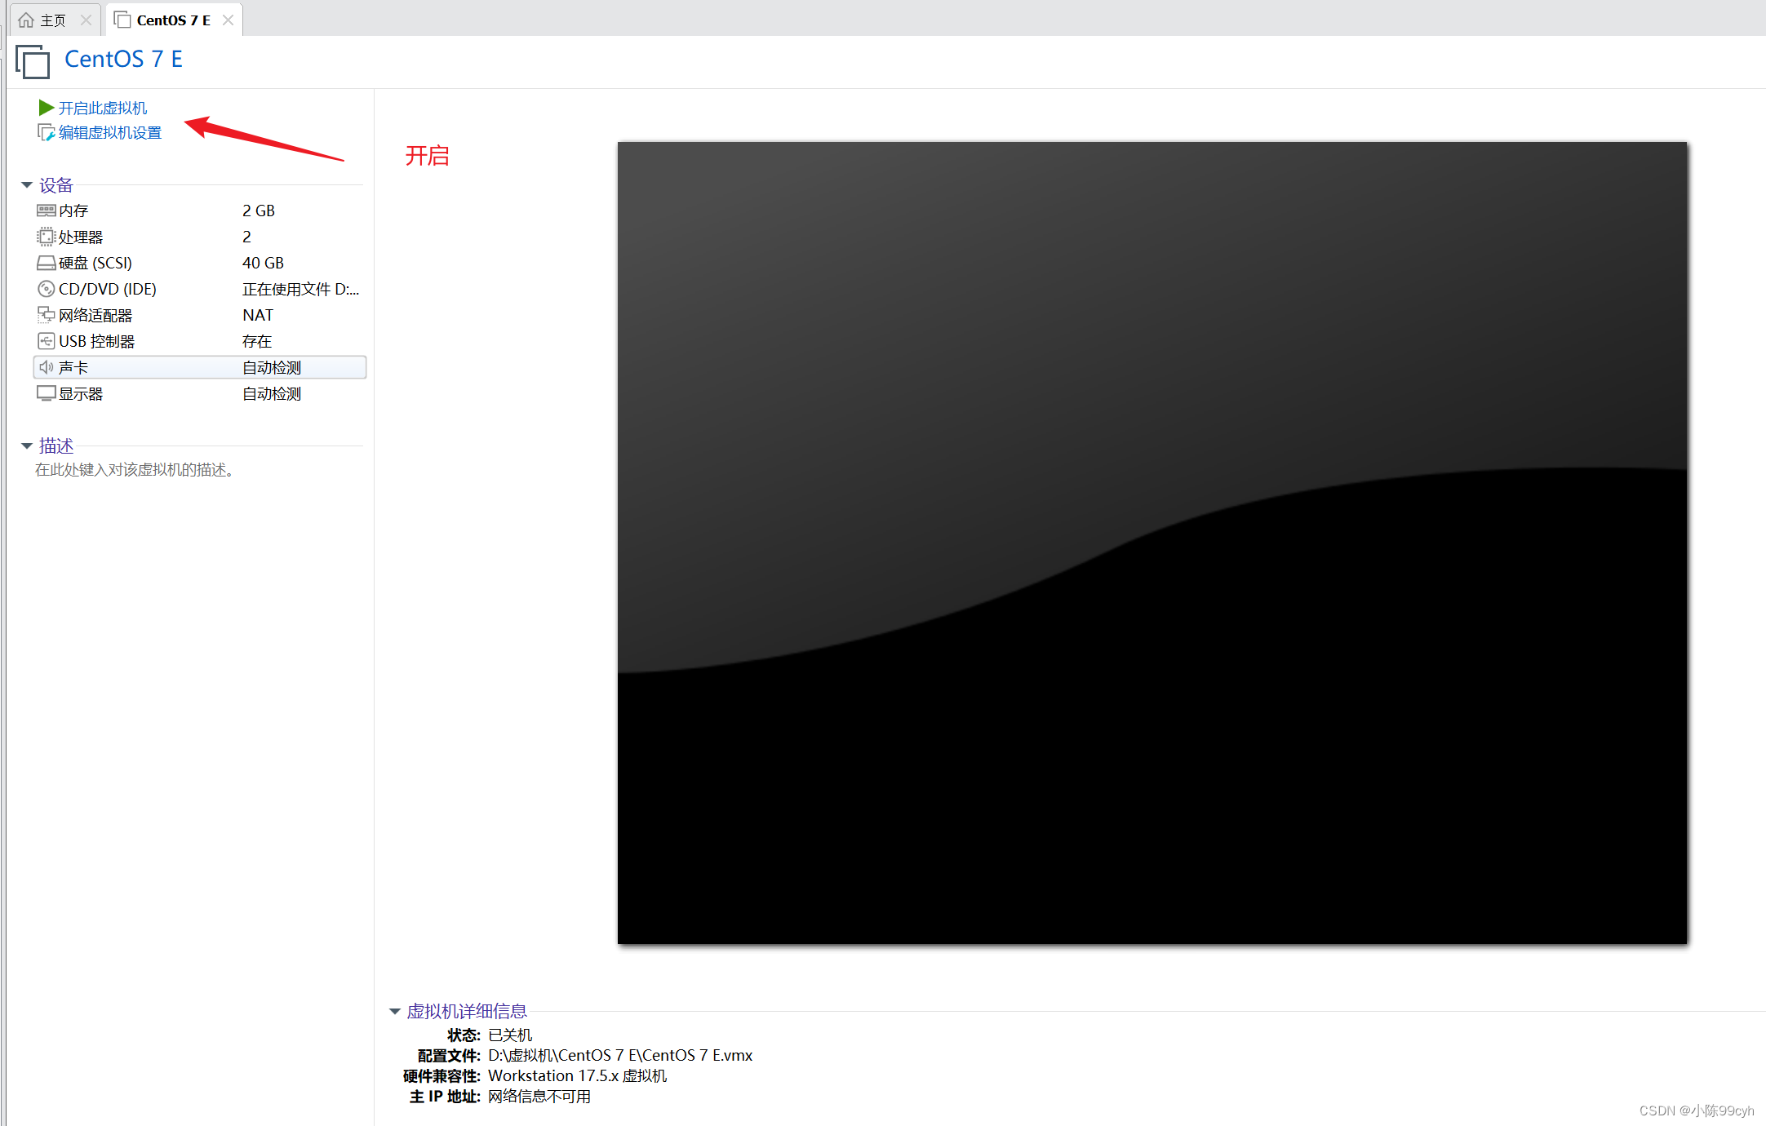This screenshot has width=1766, height=1126.
Task: Click 开启此虚拟机 link
Action: [103, 108]
